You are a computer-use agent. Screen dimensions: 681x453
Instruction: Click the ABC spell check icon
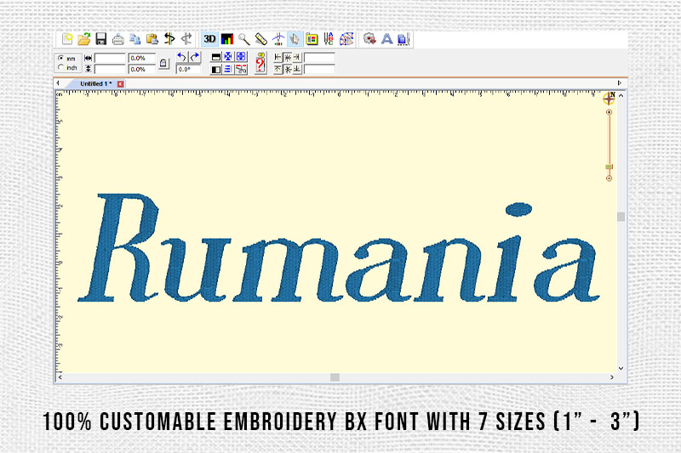tap(329, 39)
